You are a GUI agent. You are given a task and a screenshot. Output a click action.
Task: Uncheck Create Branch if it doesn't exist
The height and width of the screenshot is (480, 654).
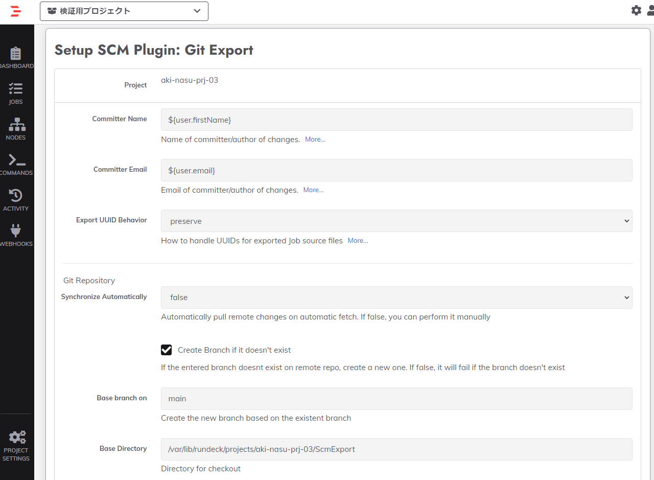tap(166, 350)
